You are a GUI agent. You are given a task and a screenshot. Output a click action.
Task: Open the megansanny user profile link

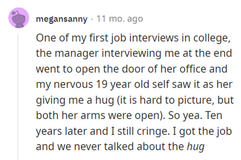pos(62,19)
